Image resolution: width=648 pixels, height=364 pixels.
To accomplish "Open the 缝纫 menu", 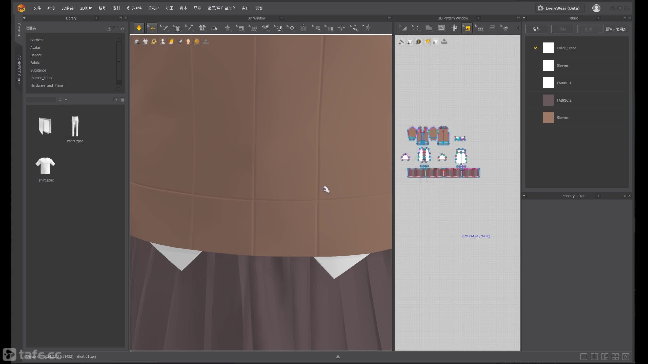I will 103,8.
